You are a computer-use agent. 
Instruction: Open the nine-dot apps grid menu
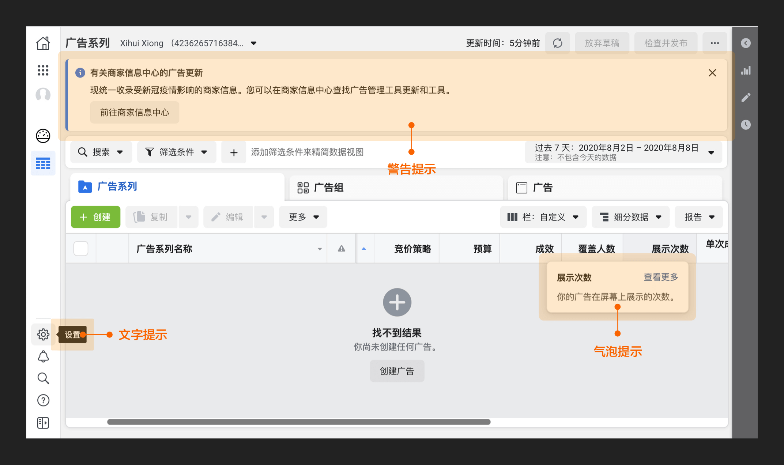tap(43, 70)
